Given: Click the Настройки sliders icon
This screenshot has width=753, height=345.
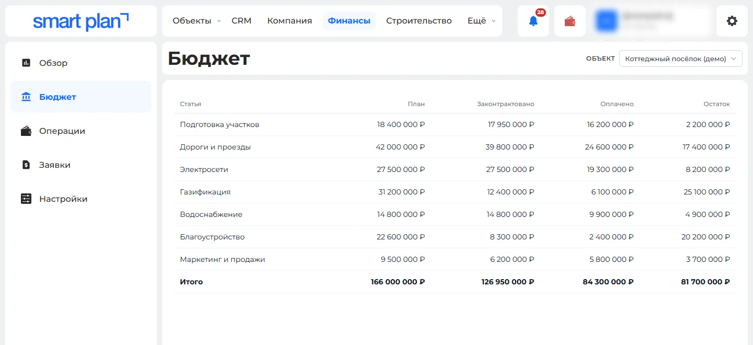Looking at the screenshot, I should point(26,199).
